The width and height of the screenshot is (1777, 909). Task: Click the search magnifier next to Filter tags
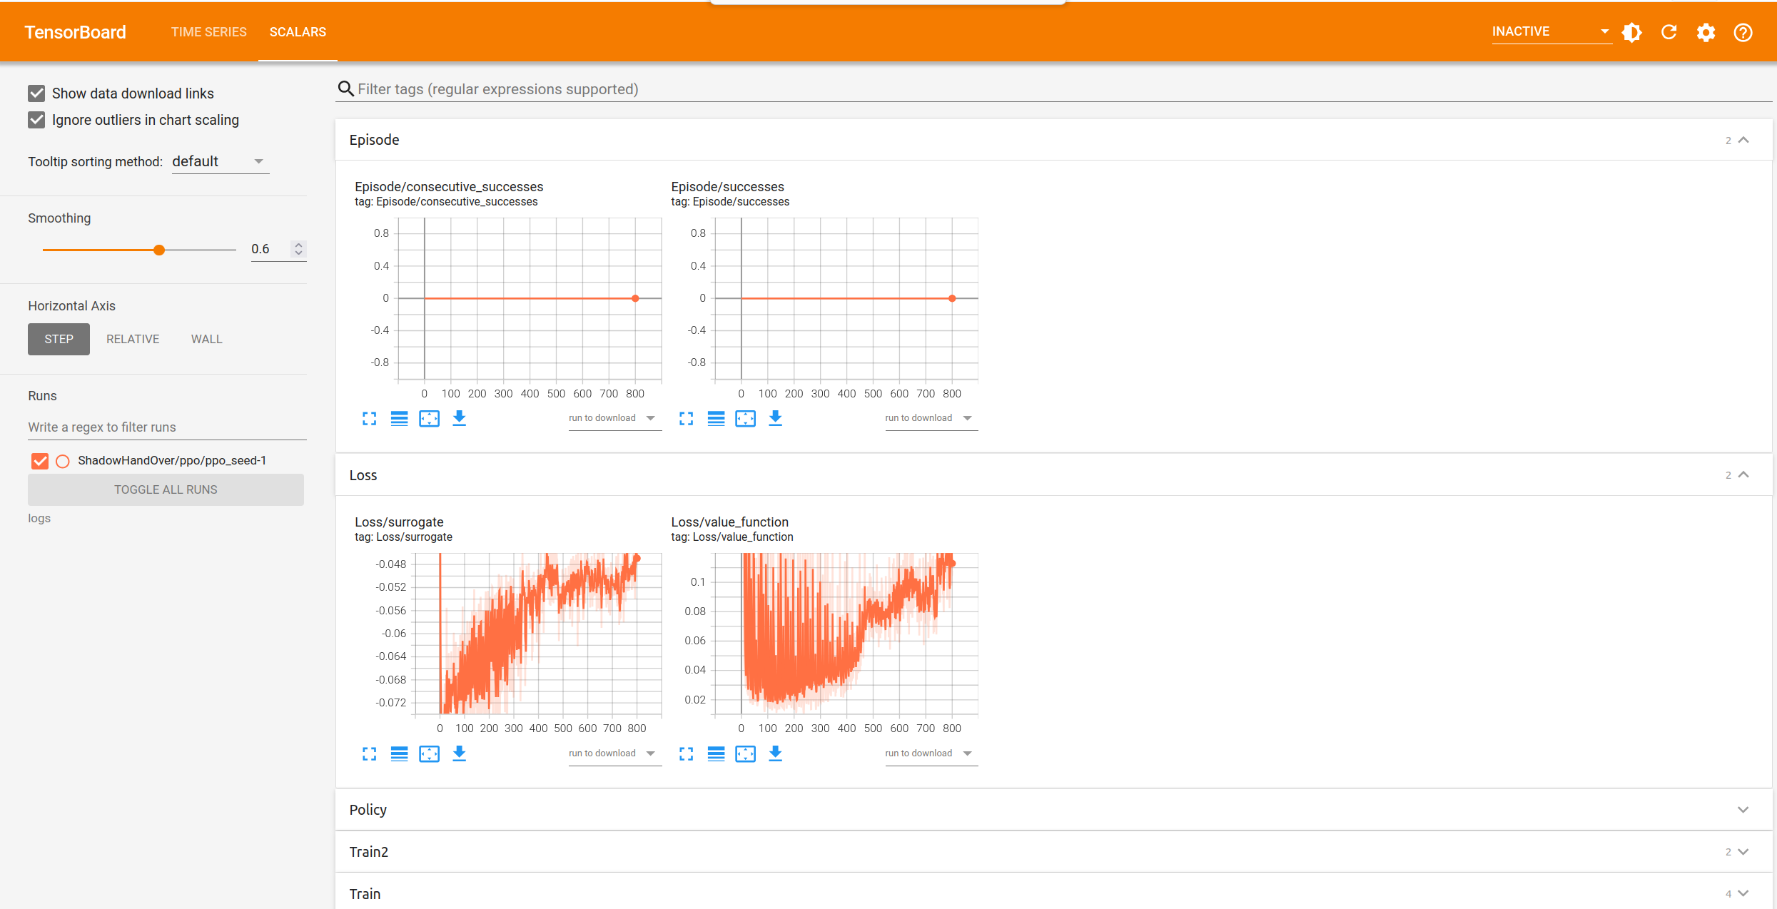click(x=345, y=88)
